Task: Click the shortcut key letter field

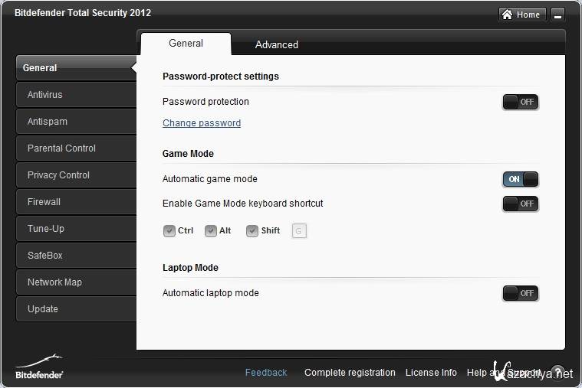Action: [x=299, y=230]
